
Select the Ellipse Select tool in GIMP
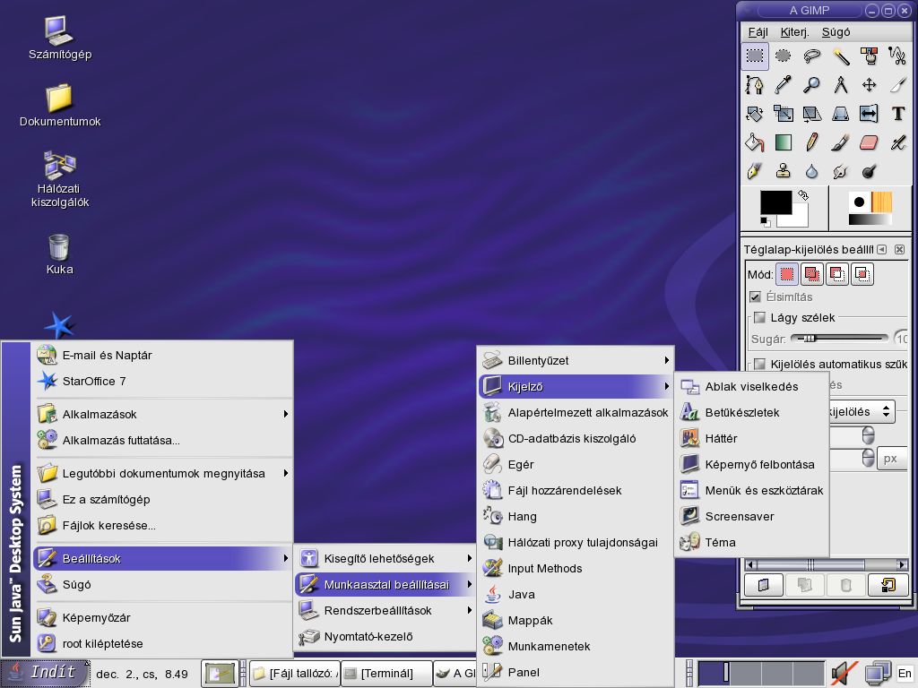coord(783,56)
